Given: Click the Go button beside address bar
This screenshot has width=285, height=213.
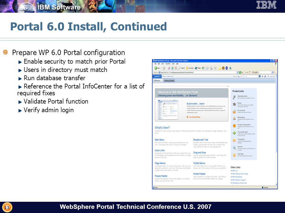Looking at the screenshot, I should click(x=241, y=72).
